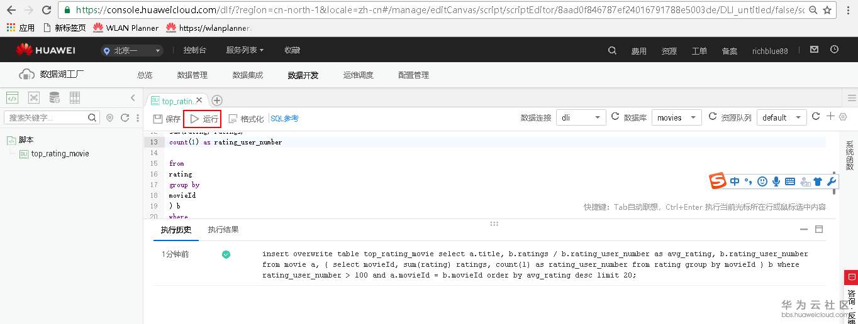Open the script development panel icon
This screenshot has height=324, width=858.
[x=12, y=97]
